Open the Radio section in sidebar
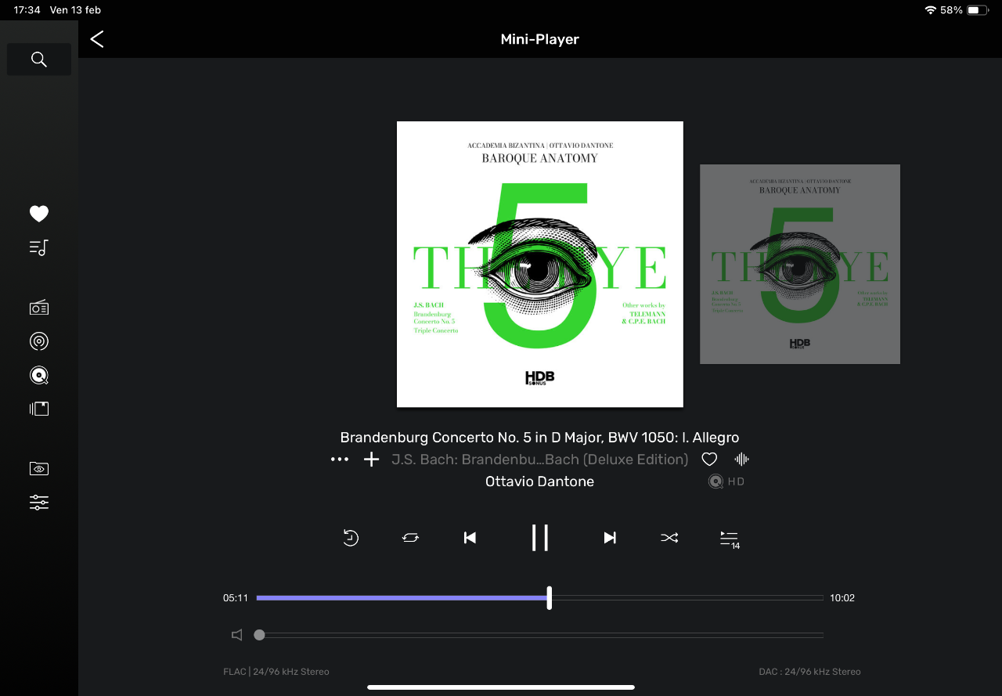The width and height of the screenshot is (1002, 696). 39,308
